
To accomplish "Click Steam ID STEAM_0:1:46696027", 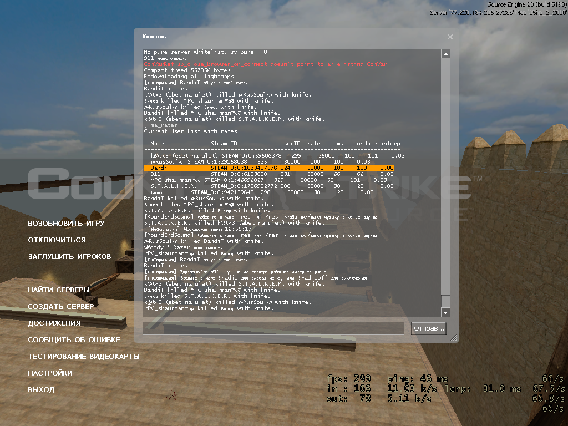I will (x=234, y=180).
